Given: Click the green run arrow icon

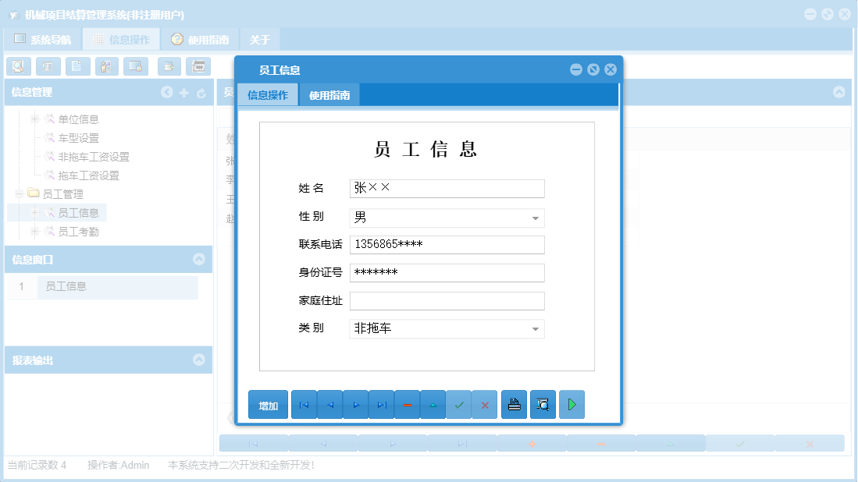Looking at the screenshot, I should point(571,404).
